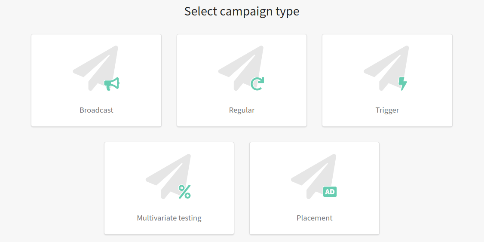Click the Multivariate testing label text
484x242 pixels.
tap(169, 218)
